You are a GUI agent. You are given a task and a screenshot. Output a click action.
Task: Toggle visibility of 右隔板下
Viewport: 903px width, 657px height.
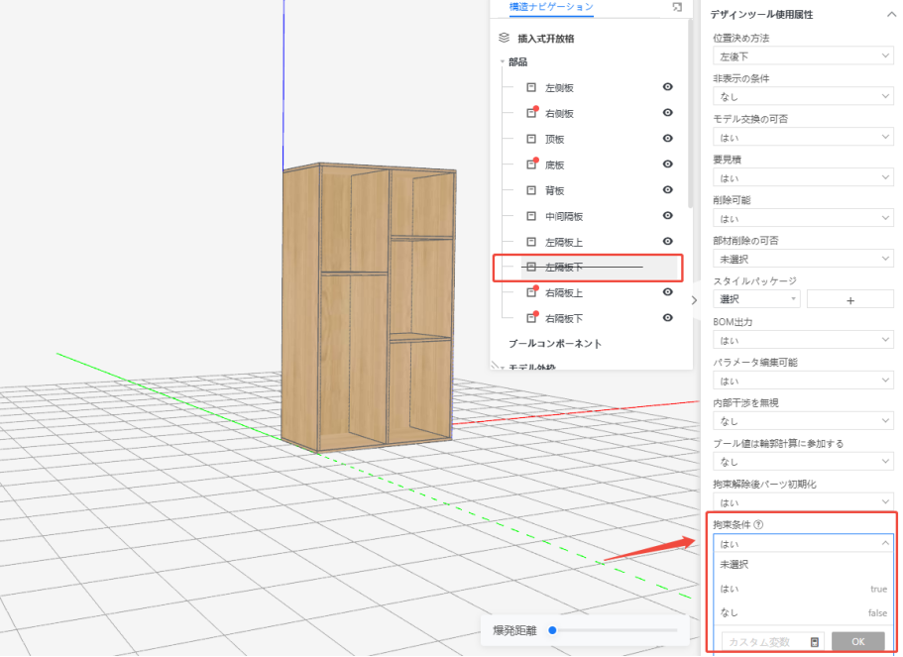[667, 318]
